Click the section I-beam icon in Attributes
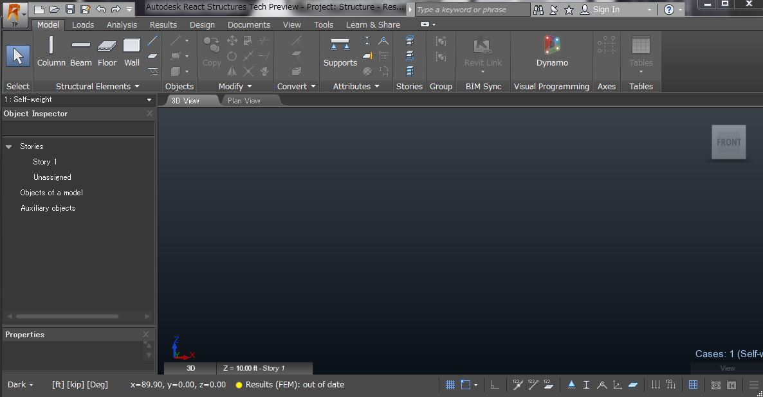 (367, 41)
